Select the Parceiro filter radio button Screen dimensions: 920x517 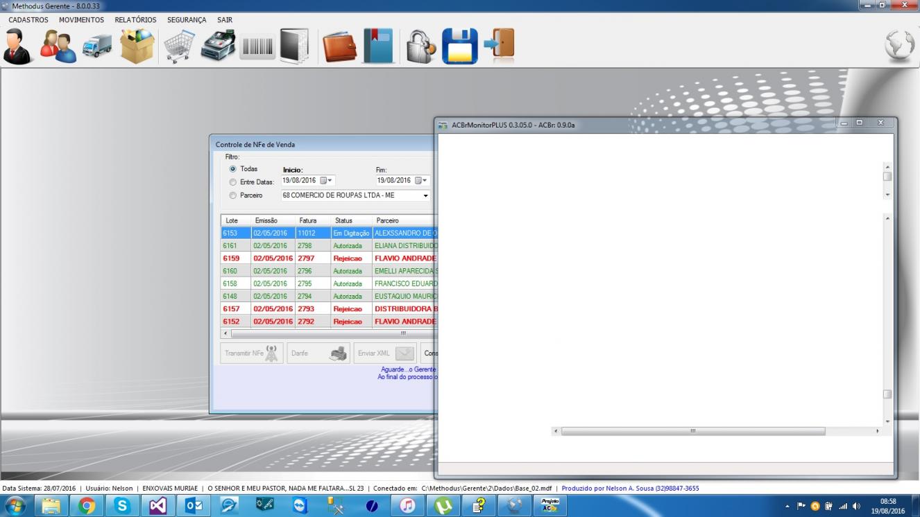(232, 195)
